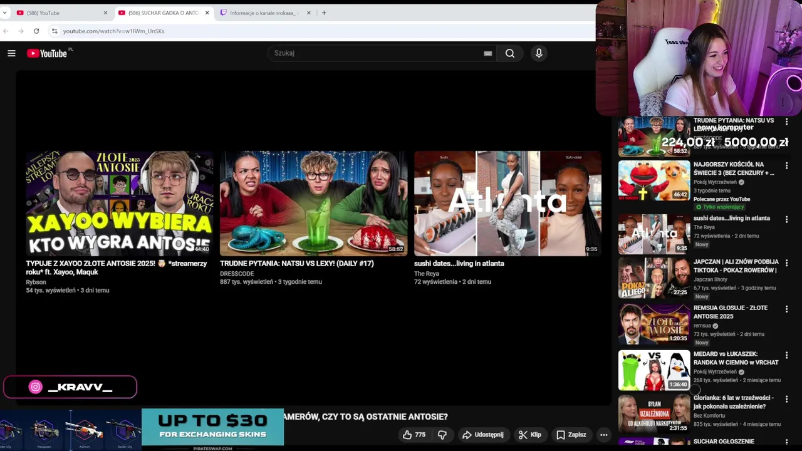Click sidebar channel Pokój Wytrzeźwień under MEDARD
Screen dimensions: 802x451
(715, 372)
